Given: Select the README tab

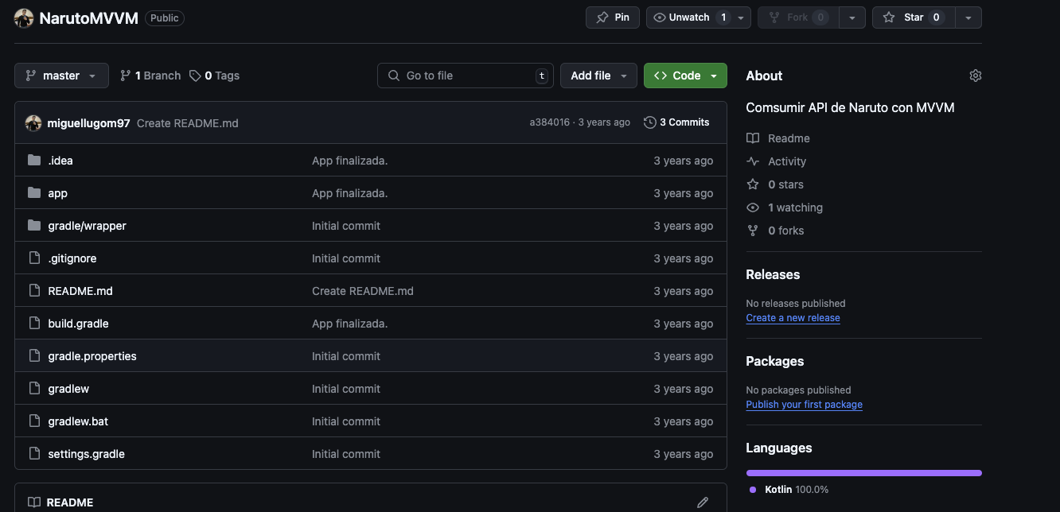Looking at the screenshot, I should (61, 502).
